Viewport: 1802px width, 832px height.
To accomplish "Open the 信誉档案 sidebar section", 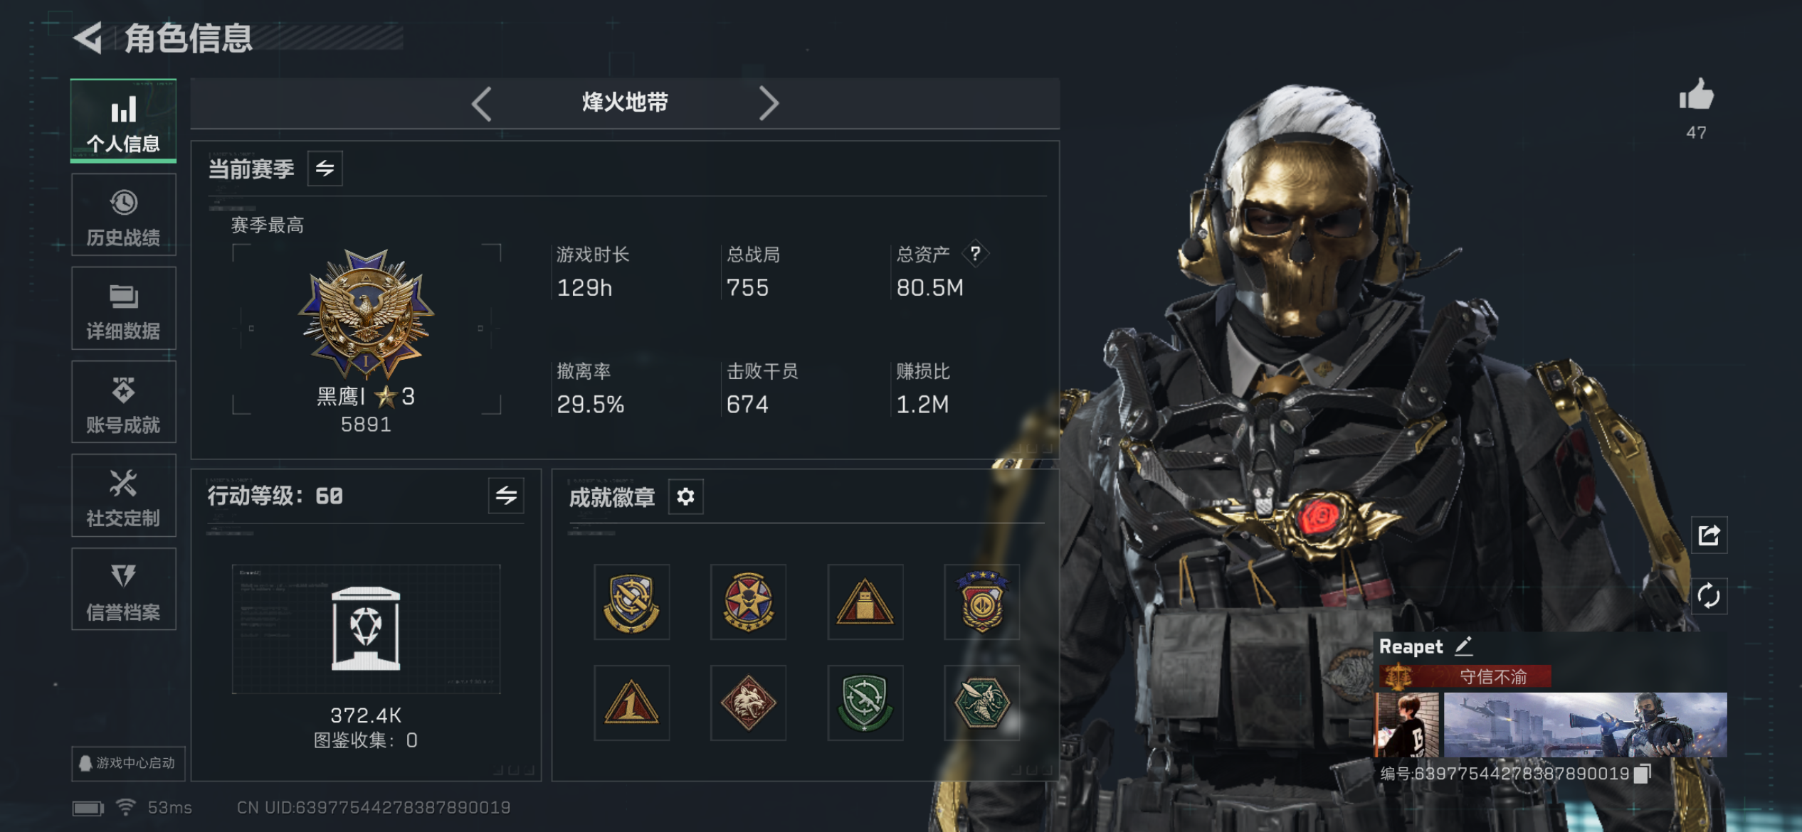I will (x=124, y=589).
